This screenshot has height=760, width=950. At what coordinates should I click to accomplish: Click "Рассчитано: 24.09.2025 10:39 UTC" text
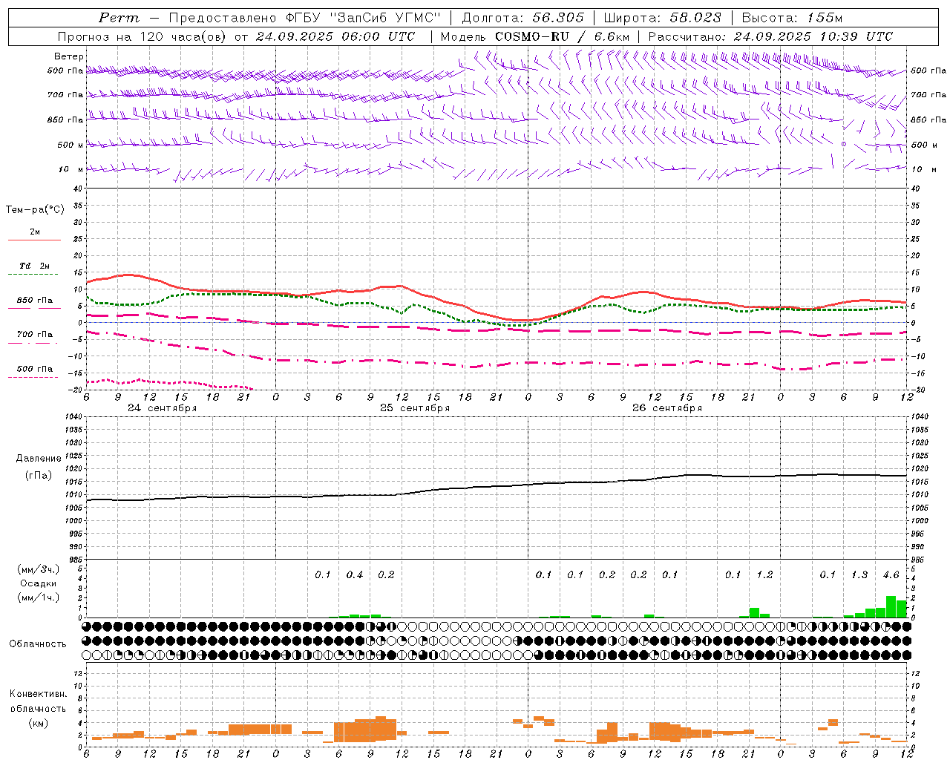770,36
